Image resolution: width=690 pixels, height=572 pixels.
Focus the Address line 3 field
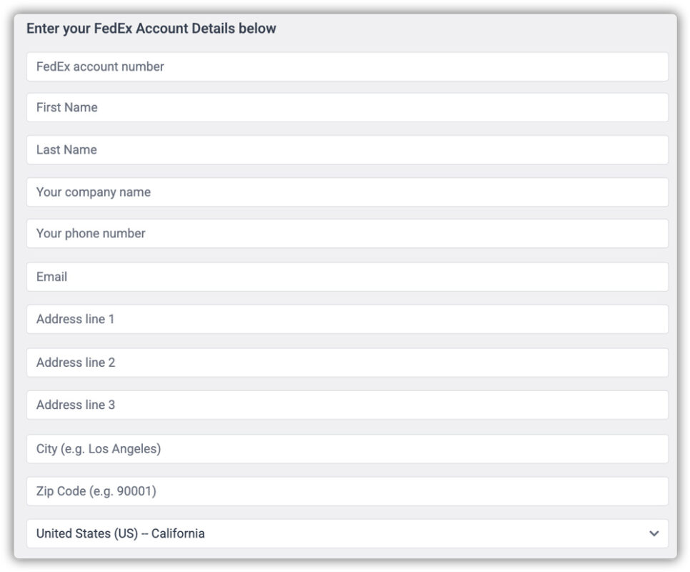pyautogui.click(x=347, y=405)
